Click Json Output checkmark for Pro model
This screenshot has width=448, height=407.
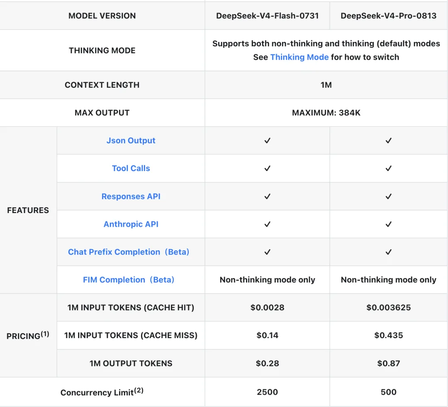click(x=388, y=140)
